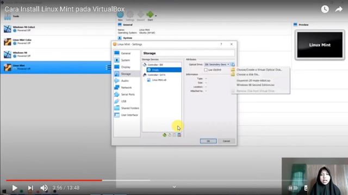Click the green Start arrow icon
Image resolution: width=348 pixels, height=195 pixels.
pos(150,15)
